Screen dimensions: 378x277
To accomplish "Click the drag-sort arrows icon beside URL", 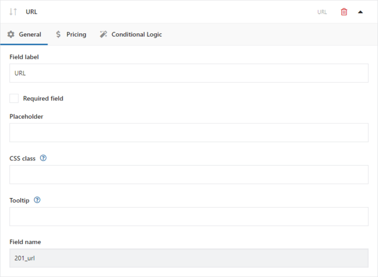I will (x=13, y=12).
